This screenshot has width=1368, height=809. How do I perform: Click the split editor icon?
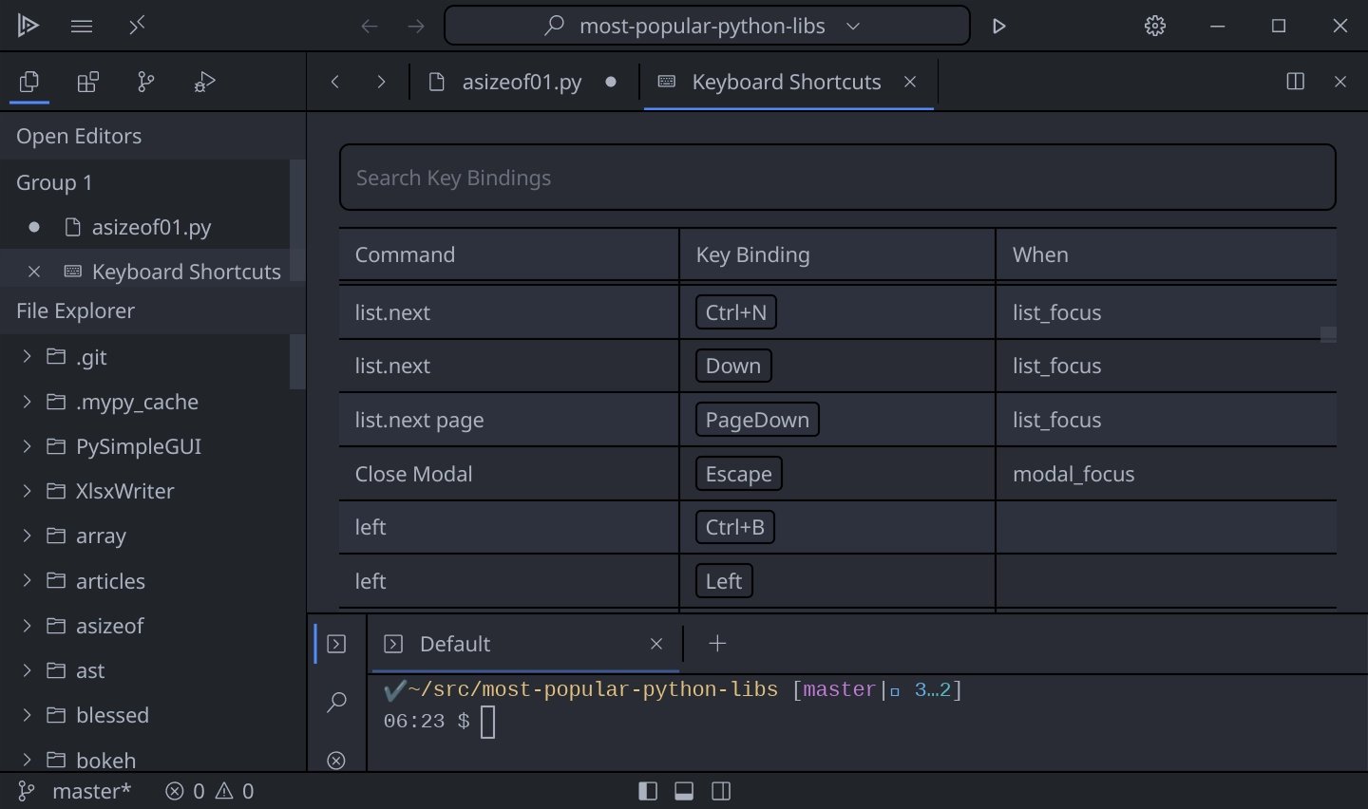(x=1295, y=82)
